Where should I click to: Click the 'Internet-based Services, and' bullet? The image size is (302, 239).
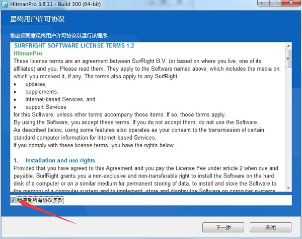click(60, 99)
